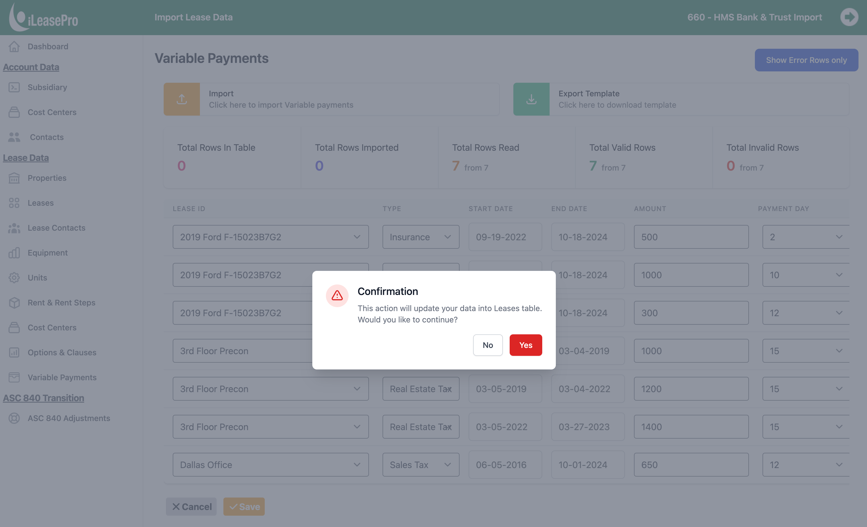Open payment day dropdown in the Dallas Office row
Viewport: 867px width, 527px height.
pyautogui.click(x=806, y=465)
